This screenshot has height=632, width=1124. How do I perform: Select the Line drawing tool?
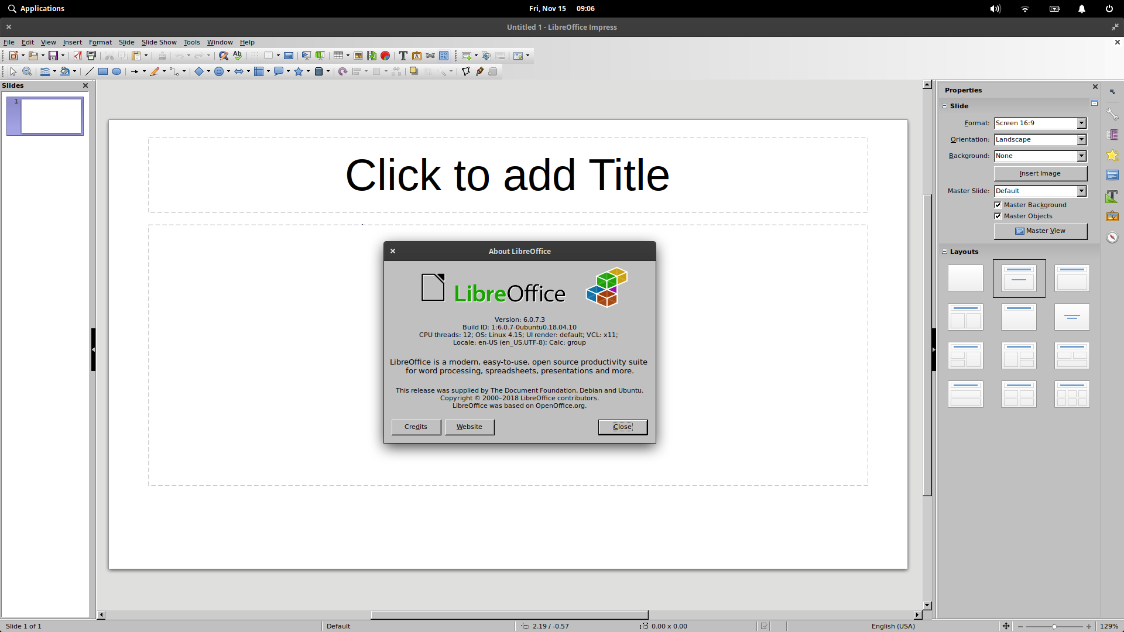tap(90, 71)
